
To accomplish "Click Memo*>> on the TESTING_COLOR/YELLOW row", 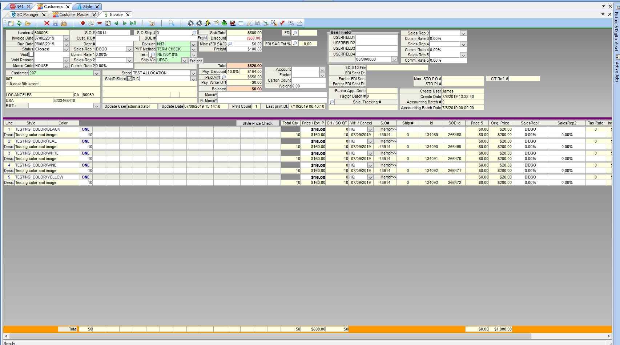I will [388, 177].
